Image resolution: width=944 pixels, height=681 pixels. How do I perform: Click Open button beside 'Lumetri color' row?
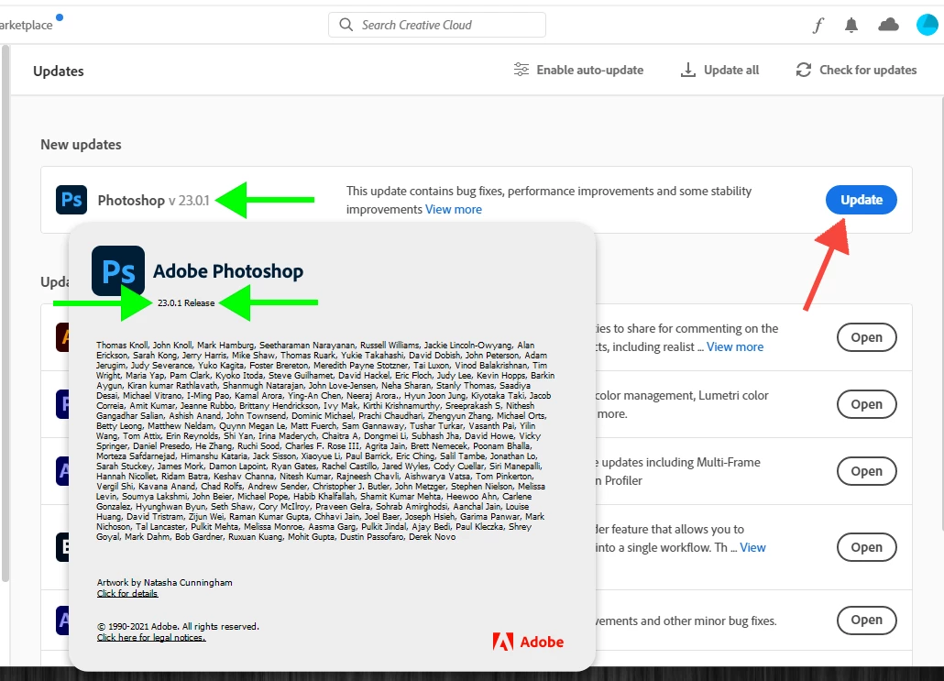[866, 404]
